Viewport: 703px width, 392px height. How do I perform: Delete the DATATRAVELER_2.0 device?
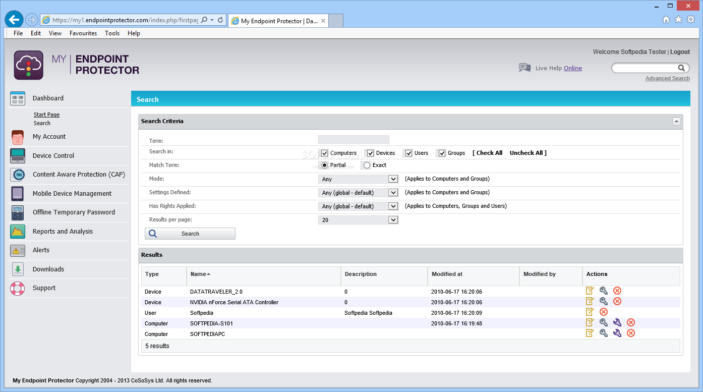pyautogui.click(x=617, y=291)
